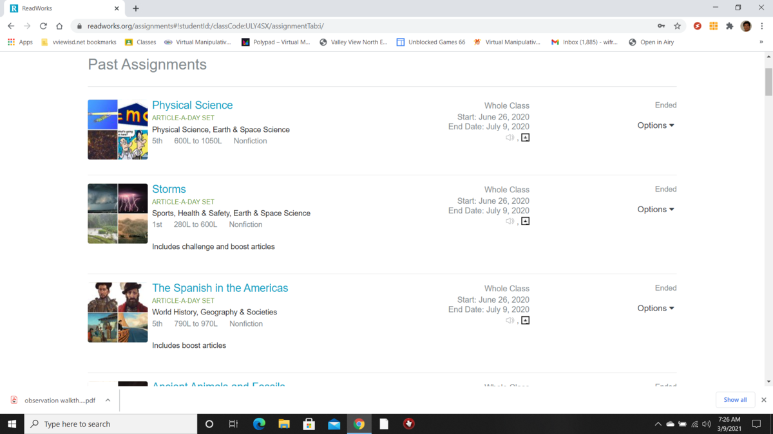This screenshot has width=773, height=434.
Task: Click the boxed icon in Storms row
Action: [x=526, y=221]
